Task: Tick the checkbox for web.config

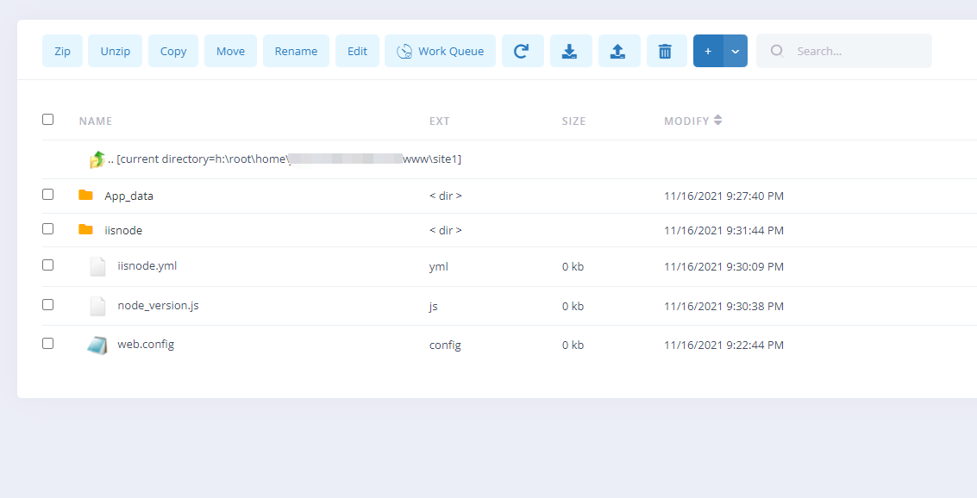Action: (48, 344)
